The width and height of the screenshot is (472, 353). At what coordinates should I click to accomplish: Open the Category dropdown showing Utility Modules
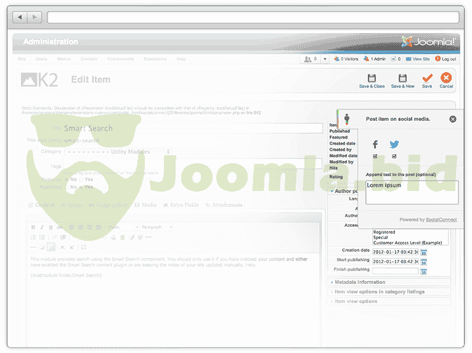118,152
